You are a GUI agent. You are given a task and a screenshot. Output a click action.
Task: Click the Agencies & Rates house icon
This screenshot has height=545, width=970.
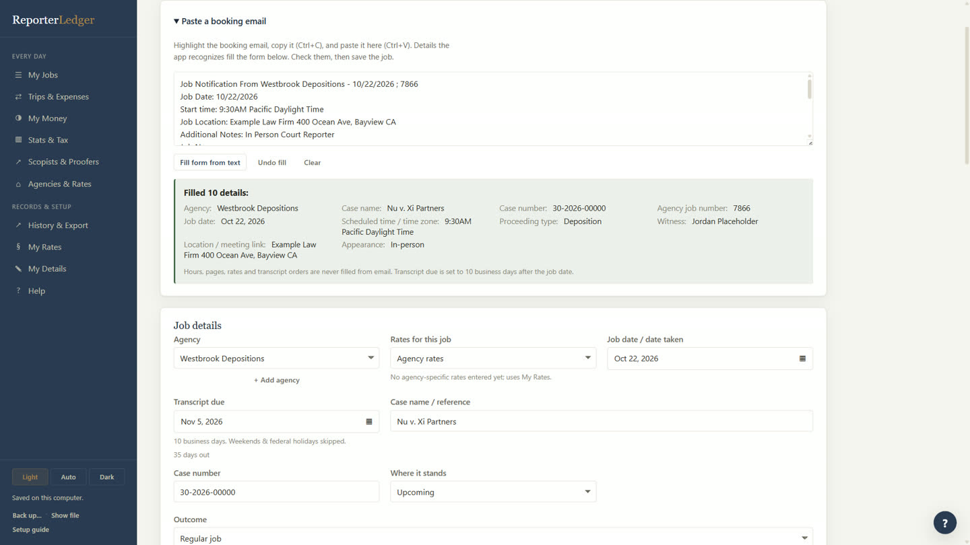pos(18,184)
